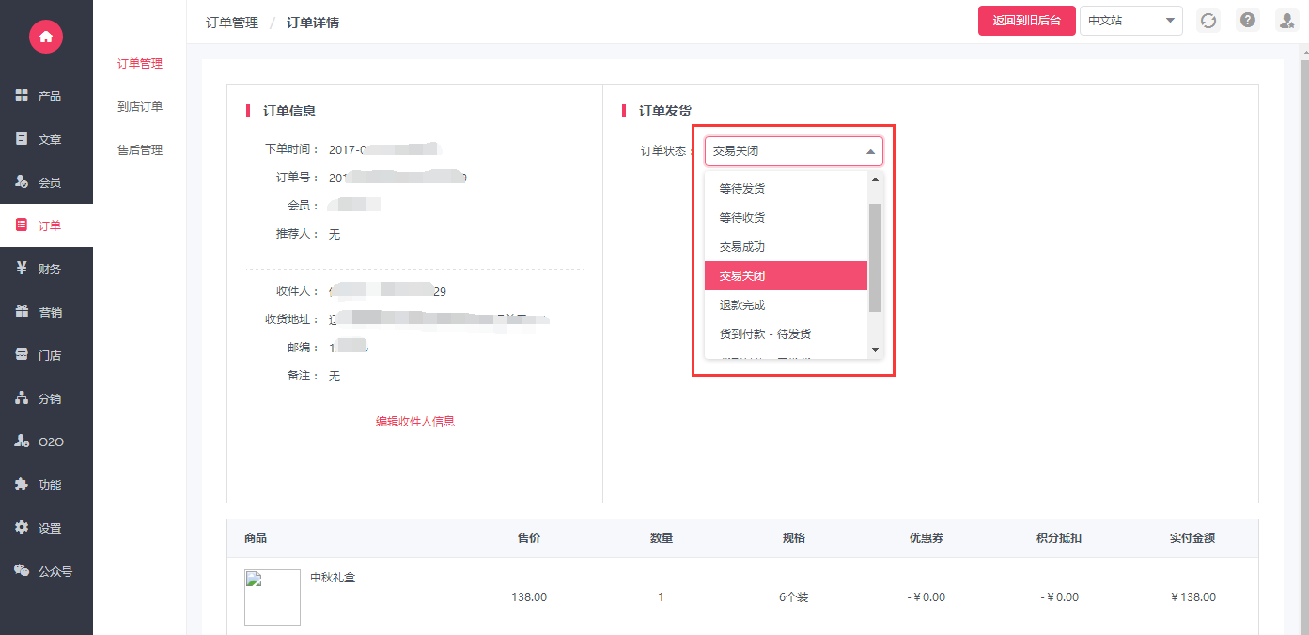Pick 退款完成 from the dropdown options
This screenshot has height=635, width=1309.
(x=742, y=305)
